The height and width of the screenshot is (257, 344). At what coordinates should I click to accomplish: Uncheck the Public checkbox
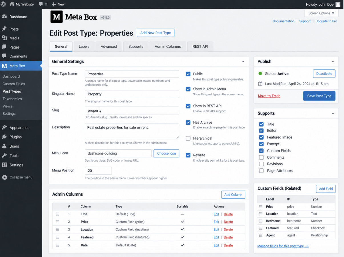188,74
